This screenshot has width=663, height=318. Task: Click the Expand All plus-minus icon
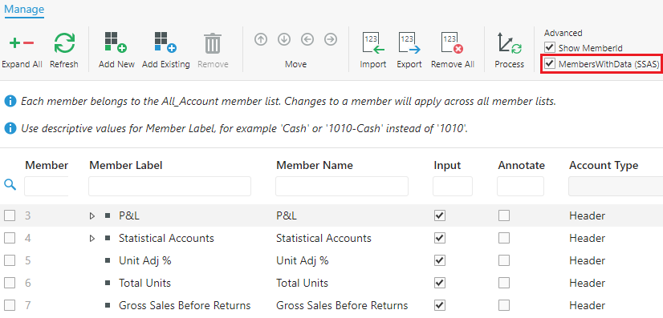point(22,43)
